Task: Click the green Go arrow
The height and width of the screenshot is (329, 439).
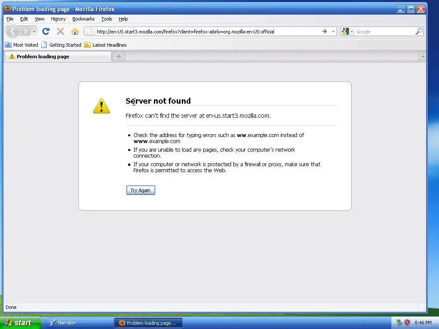Action: [x=325, y=31]
